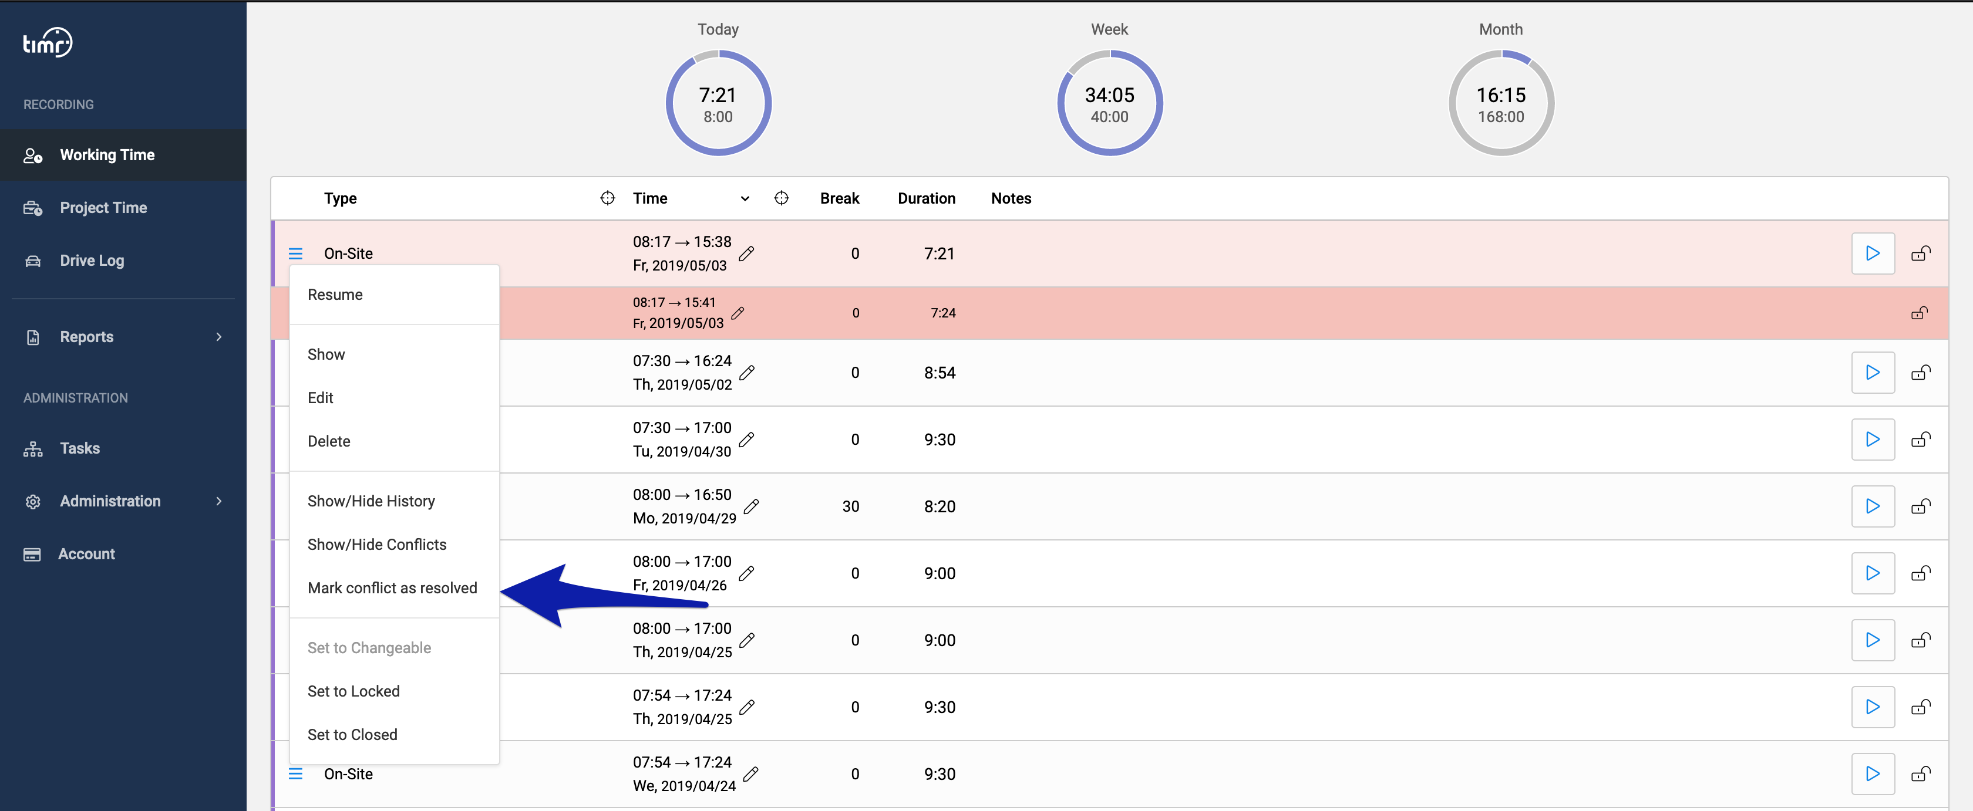This screenshot has width=1973, height=811.
Task: Expand the Administration submenu chevron
Action: coord(219,501)
